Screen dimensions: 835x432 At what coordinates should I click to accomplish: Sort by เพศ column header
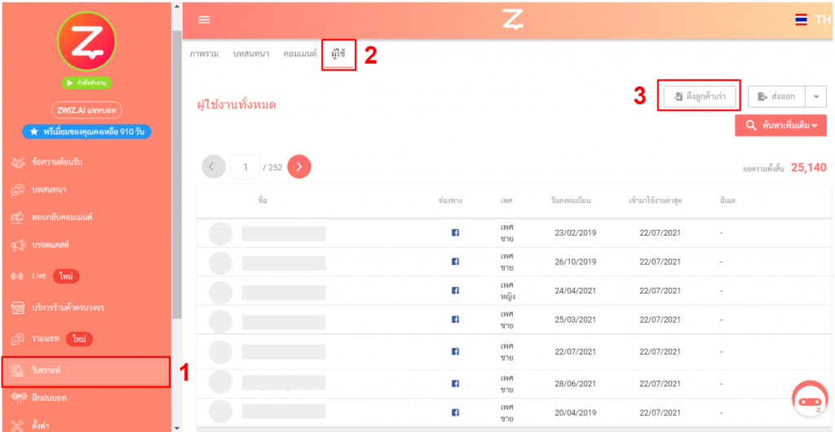pyautogui.click(x=506, y=201)
